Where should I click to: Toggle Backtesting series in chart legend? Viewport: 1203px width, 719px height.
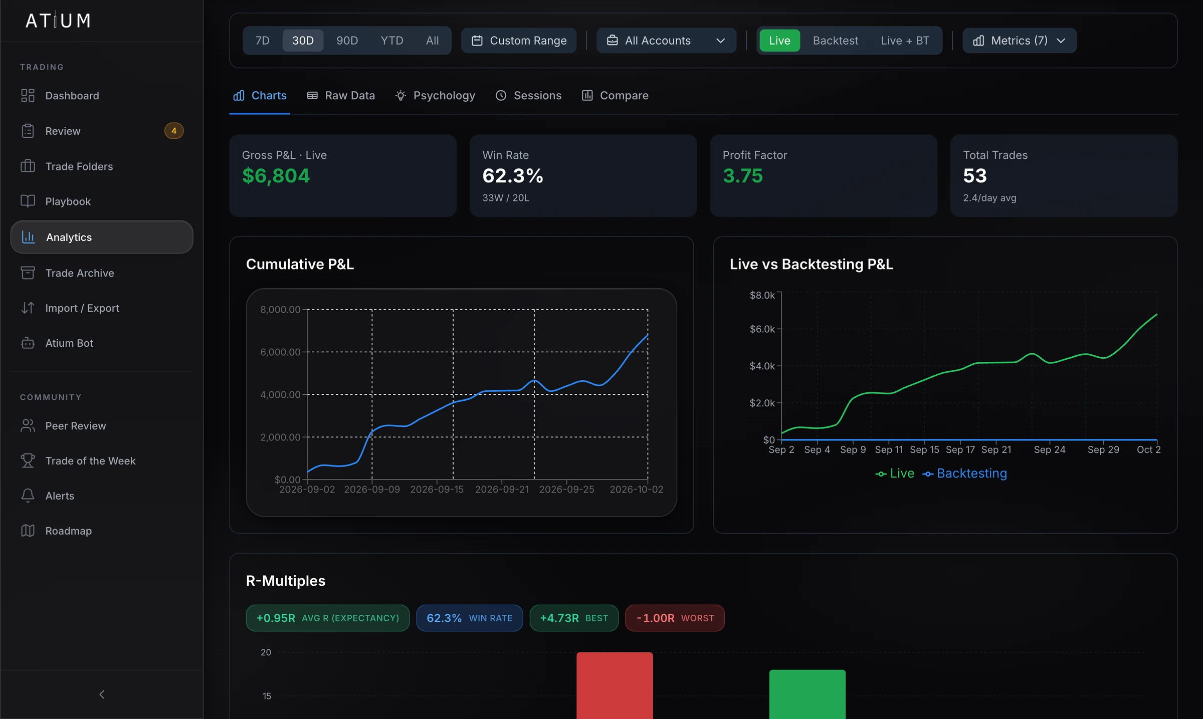point(964,473)
